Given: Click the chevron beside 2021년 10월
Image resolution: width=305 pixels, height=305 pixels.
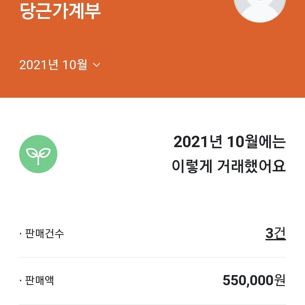Looking at the screenshot, I should [97, 65].
